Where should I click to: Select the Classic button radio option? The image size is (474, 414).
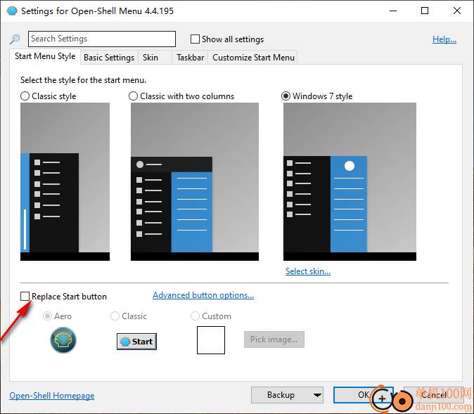pos(115,316)
